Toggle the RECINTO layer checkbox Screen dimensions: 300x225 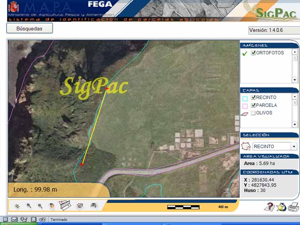click(254, 97)
